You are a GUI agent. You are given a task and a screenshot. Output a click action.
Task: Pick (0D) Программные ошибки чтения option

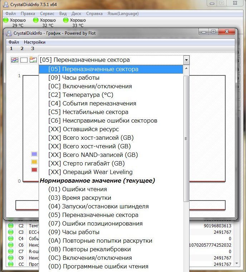coord(111,266)
